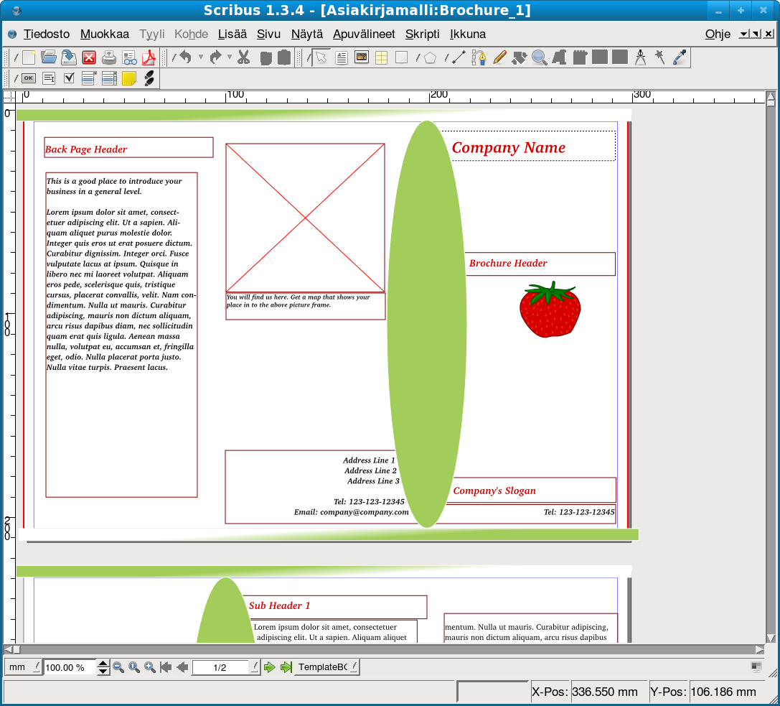
Task: Zoom in using the plus magnifier button
Action: tap(150, 667)
